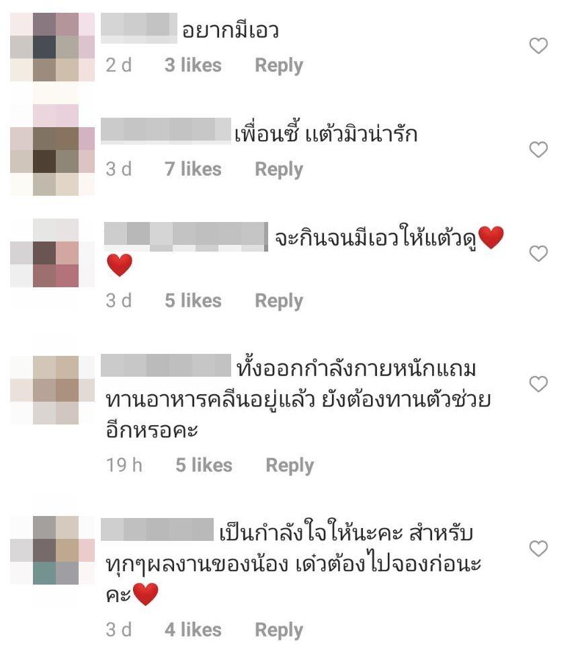Open avatar next to 'ทั้งออกกำลังกายหนัก' comment
The width and height of the screenshot is (584, 664).
52,390
